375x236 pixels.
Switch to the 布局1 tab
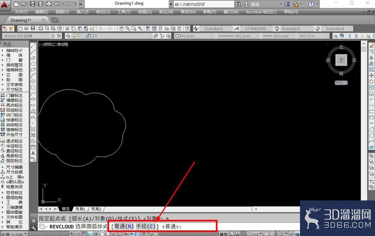coord(80,209)
